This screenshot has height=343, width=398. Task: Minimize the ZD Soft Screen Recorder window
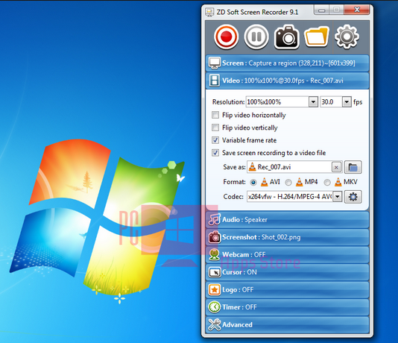pyautogui.click(x=322, y=10)
